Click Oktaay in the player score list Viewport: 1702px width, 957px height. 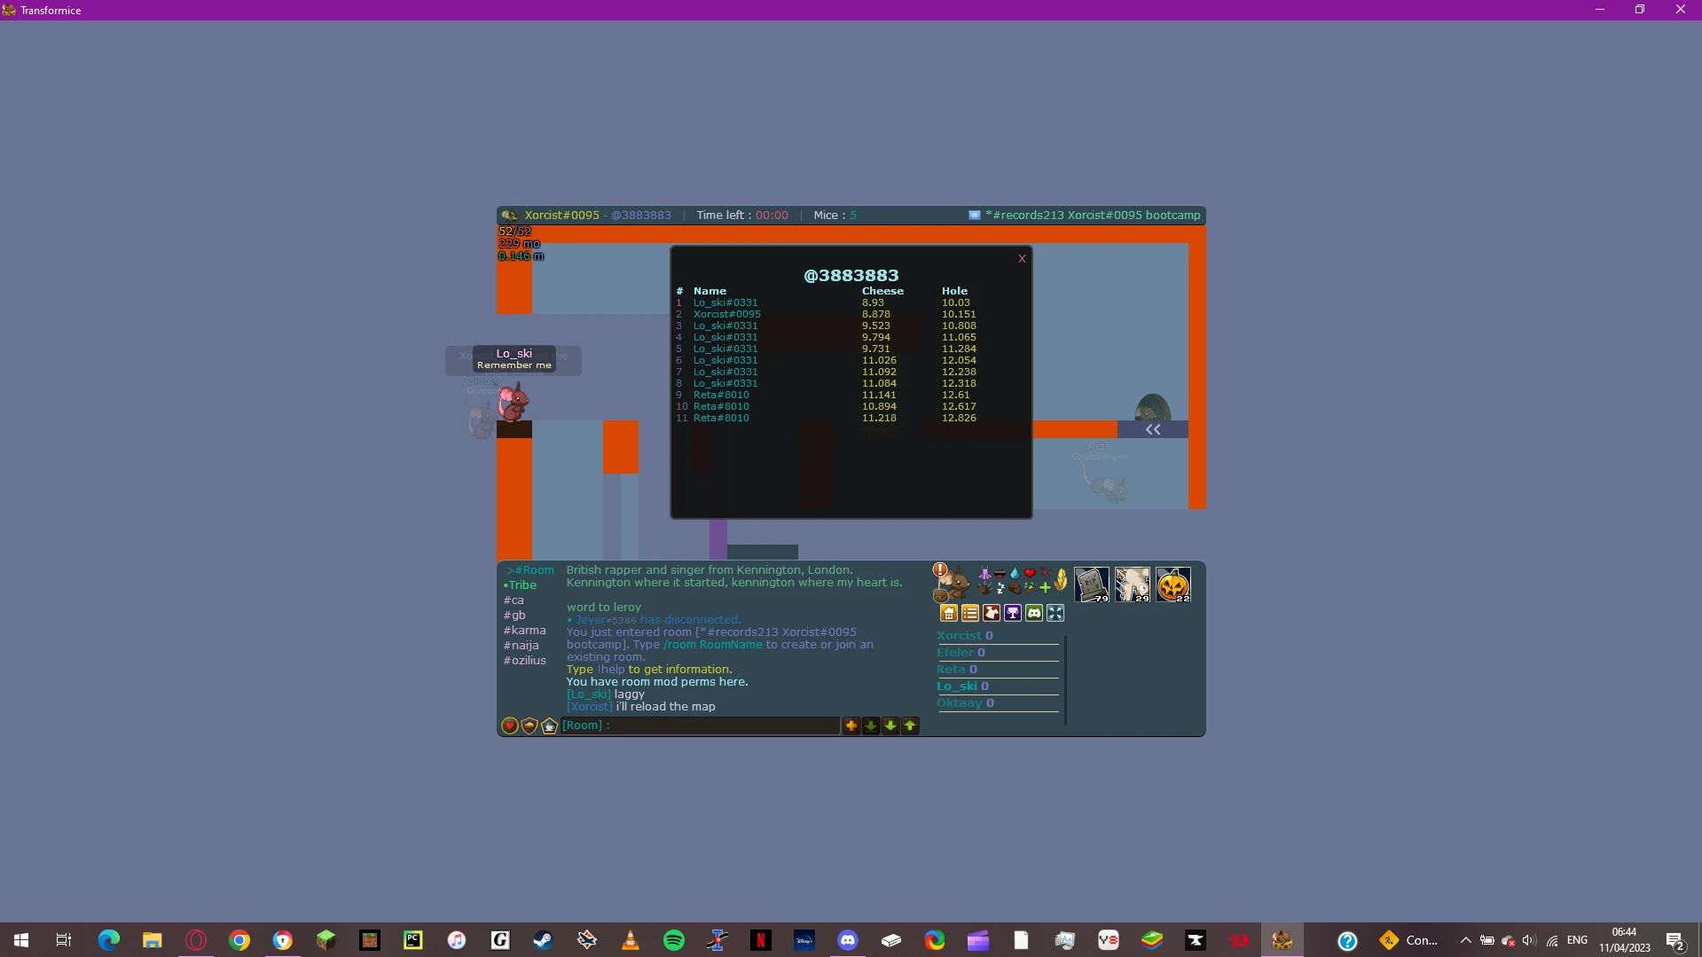[960, 703]
